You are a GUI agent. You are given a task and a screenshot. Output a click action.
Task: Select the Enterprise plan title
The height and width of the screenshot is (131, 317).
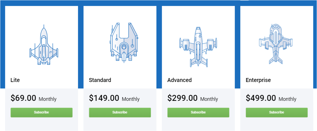[258, 80]
